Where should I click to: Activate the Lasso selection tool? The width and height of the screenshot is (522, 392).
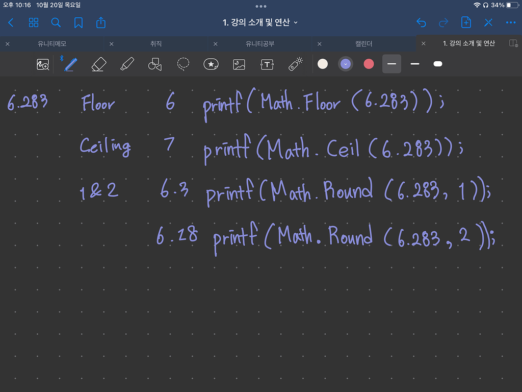(x=183, y=64)
